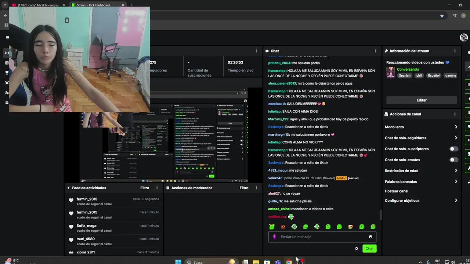Open Información del stream three-dot menu
Image resolution: width=470 pixels, height=264 pixels.
pyautogui.click(x=455, y=51)
